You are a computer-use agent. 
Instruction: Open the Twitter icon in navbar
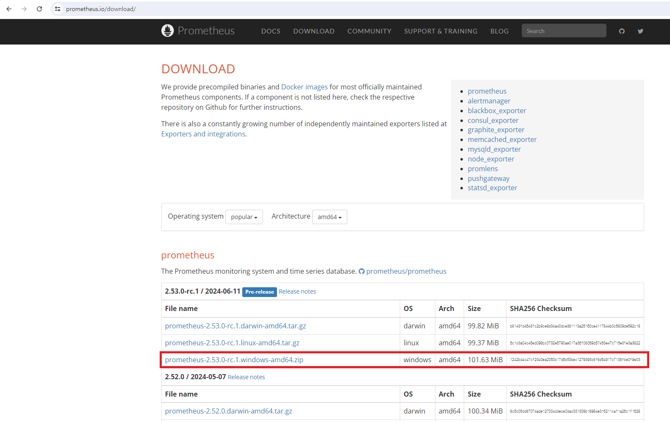point(640,31)
